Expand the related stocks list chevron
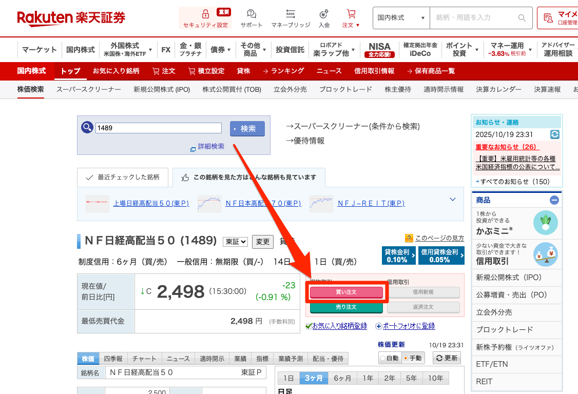Image resolution: width=578 pixels, height=394 pixels. pyautogui.click(x=453, y=200)
